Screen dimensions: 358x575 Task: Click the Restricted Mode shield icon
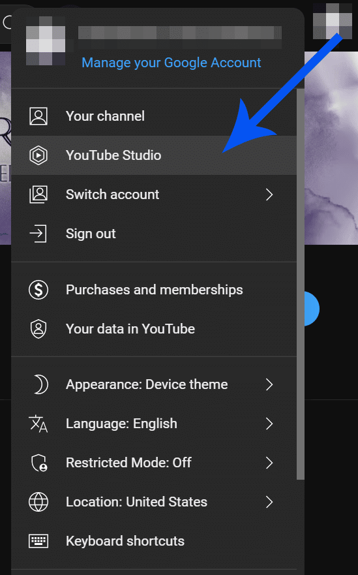pos(39,463)
